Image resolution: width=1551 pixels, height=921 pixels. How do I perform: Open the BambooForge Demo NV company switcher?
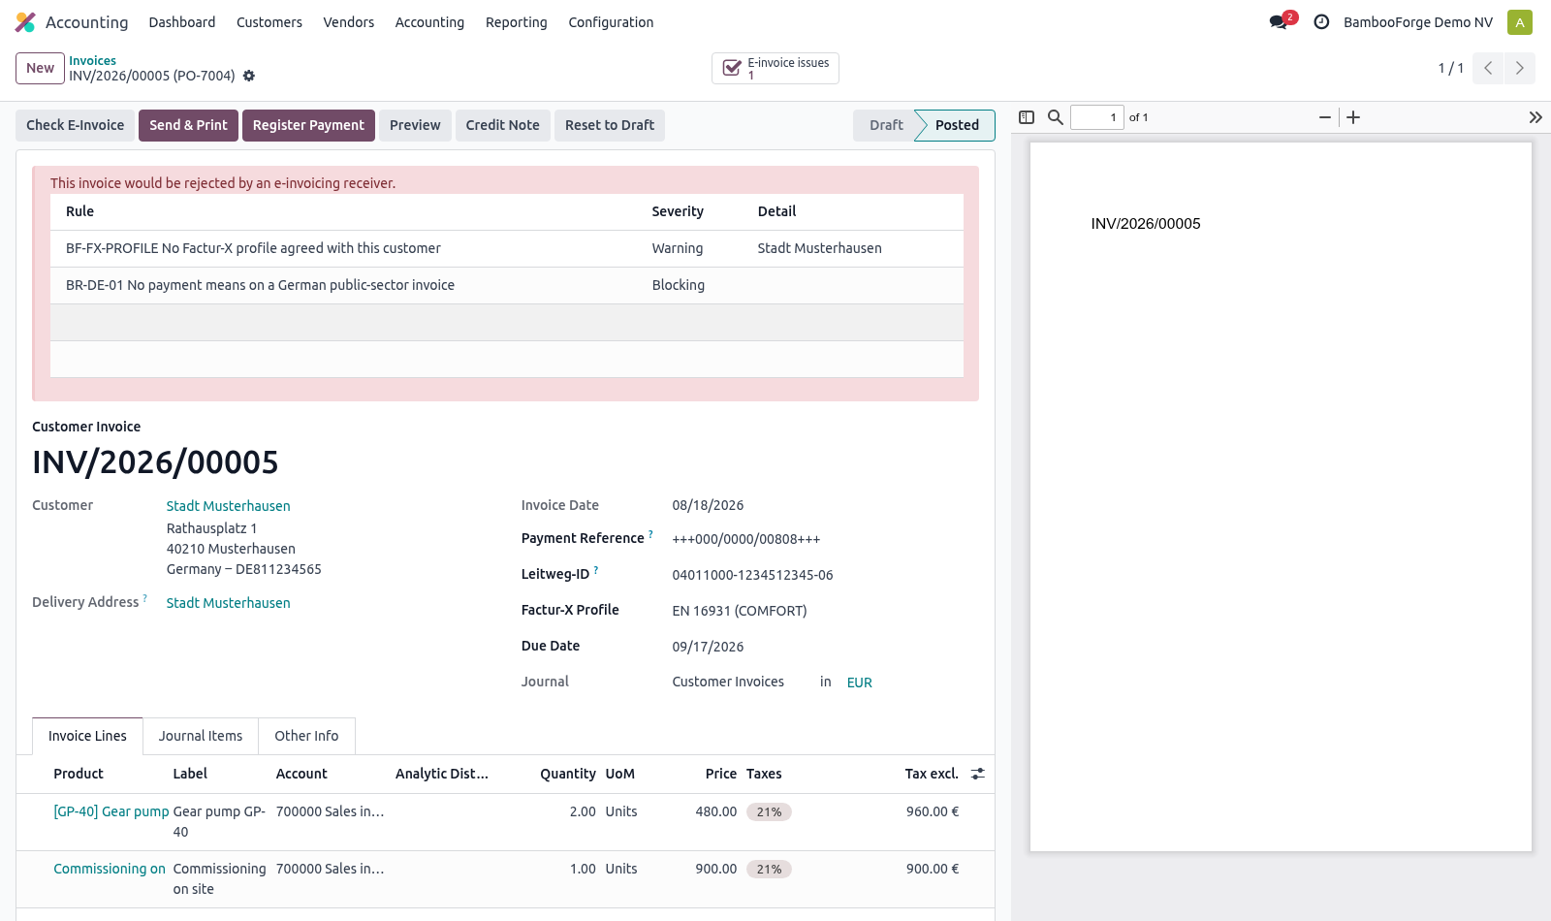tap(1418, 22)
